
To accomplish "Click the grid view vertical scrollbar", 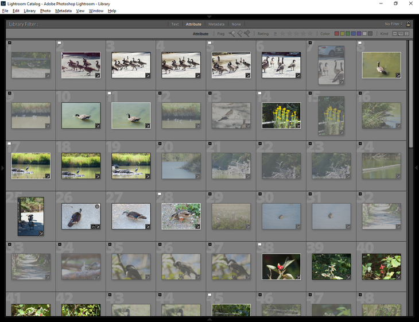I will click(x=411, y=94).
